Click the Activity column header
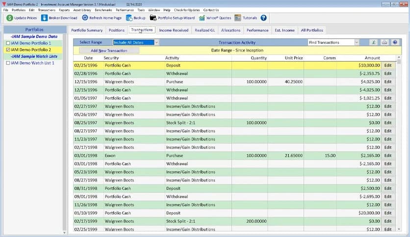This screenshot has height=237, width=410. 172,58
